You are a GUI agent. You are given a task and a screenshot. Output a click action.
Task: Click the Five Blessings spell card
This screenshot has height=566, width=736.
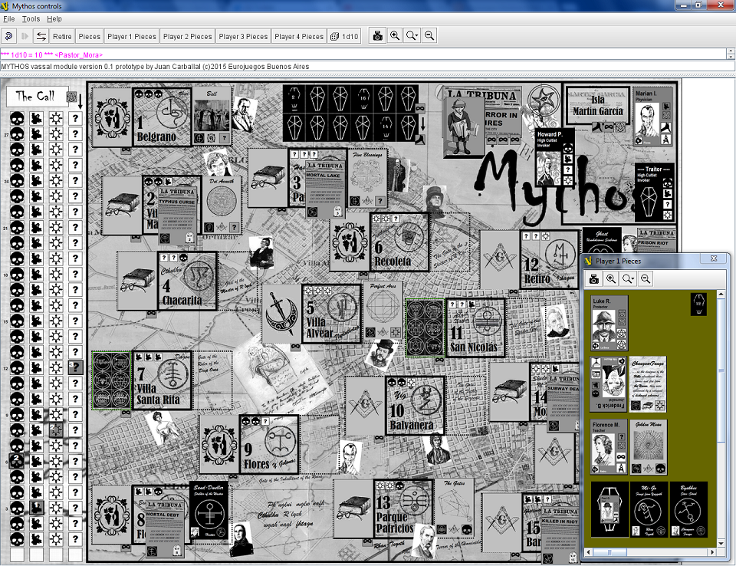pyautogui.click(x=367, y=179)
